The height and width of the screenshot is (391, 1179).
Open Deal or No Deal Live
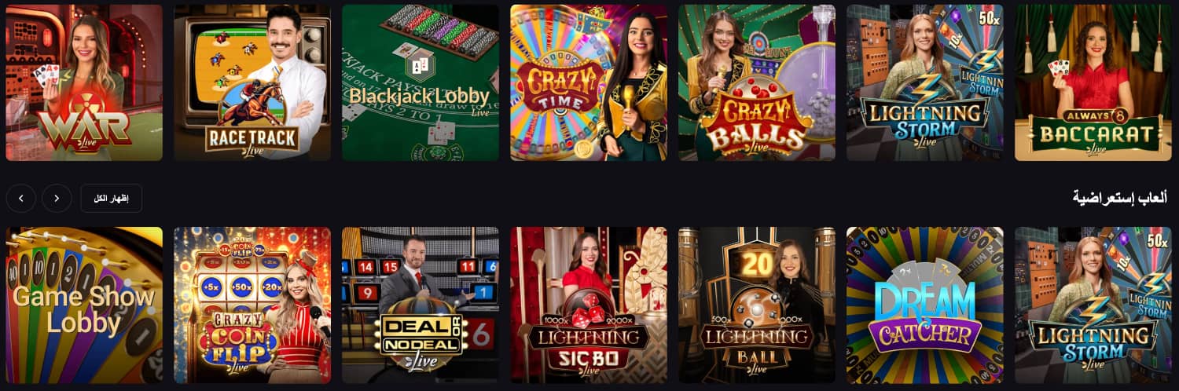[421, 305]
